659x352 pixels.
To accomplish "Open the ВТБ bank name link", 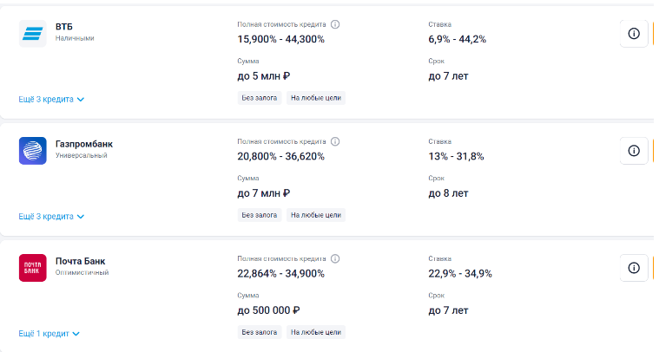I will [x=63, y=27].
